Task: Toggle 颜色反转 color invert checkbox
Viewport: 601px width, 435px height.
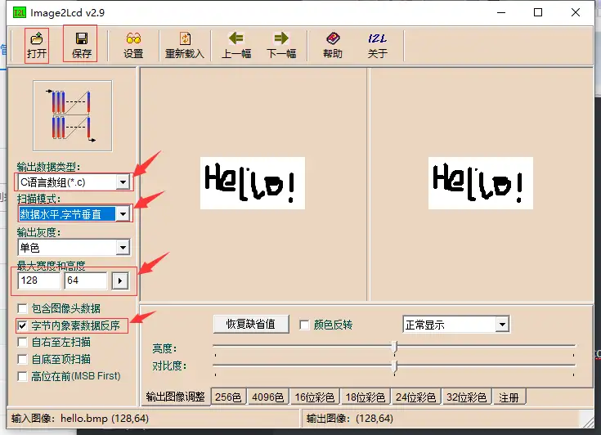Action: (305, 325)
